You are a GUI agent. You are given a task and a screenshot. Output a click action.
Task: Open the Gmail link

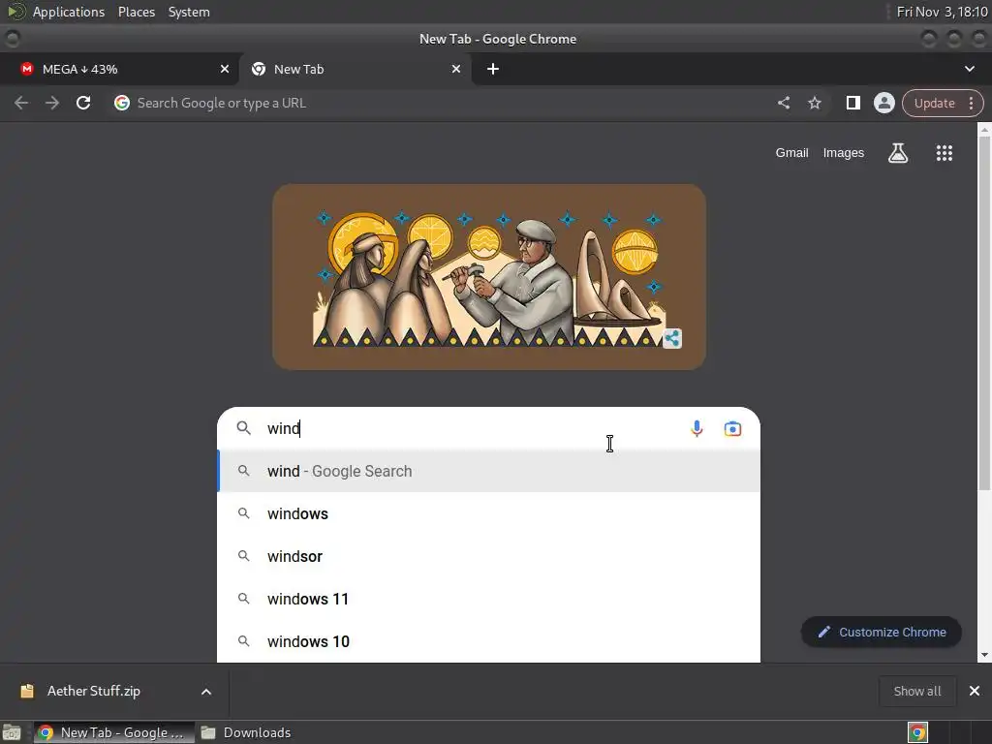tap(792, 152)
